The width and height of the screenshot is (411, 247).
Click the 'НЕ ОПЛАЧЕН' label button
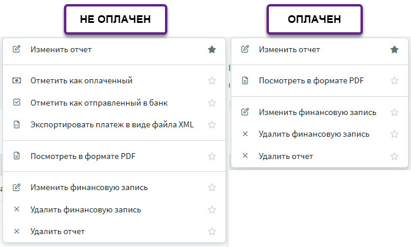[116, 19]
